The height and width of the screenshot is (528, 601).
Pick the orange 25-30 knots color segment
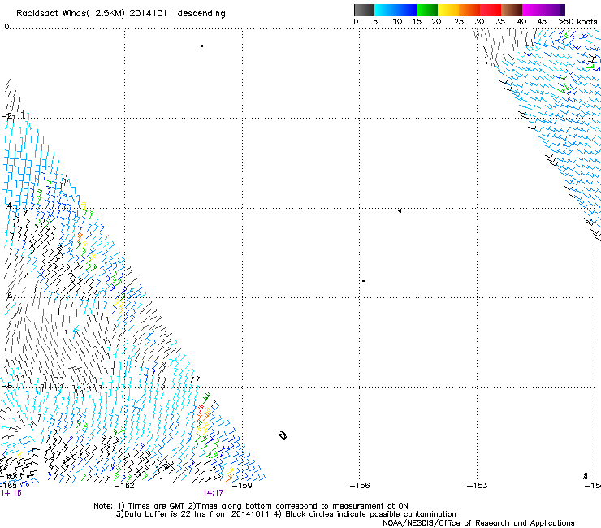click(x=469, y=10)
